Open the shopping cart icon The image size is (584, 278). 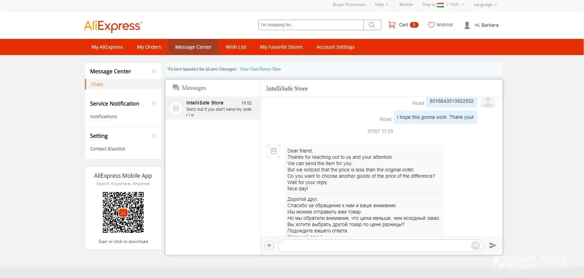(x=392, y=25)
